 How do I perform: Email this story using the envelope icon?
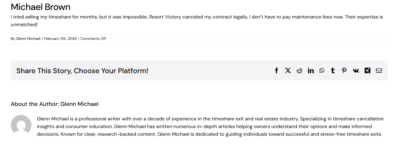pyautogui.click(x=379, y=71)
